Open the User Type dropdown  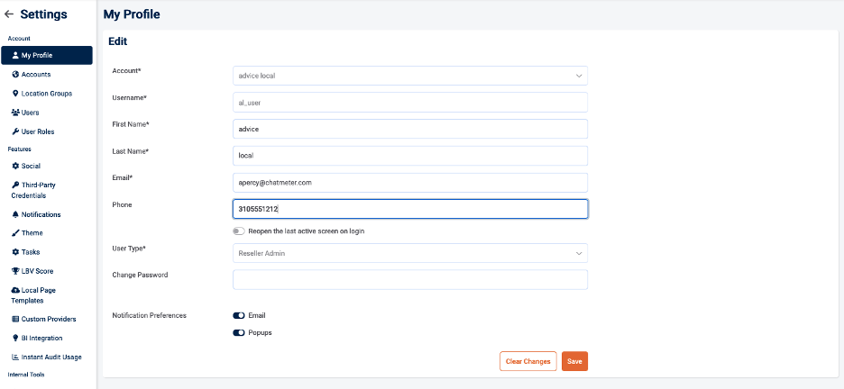(x=409, y=254)
